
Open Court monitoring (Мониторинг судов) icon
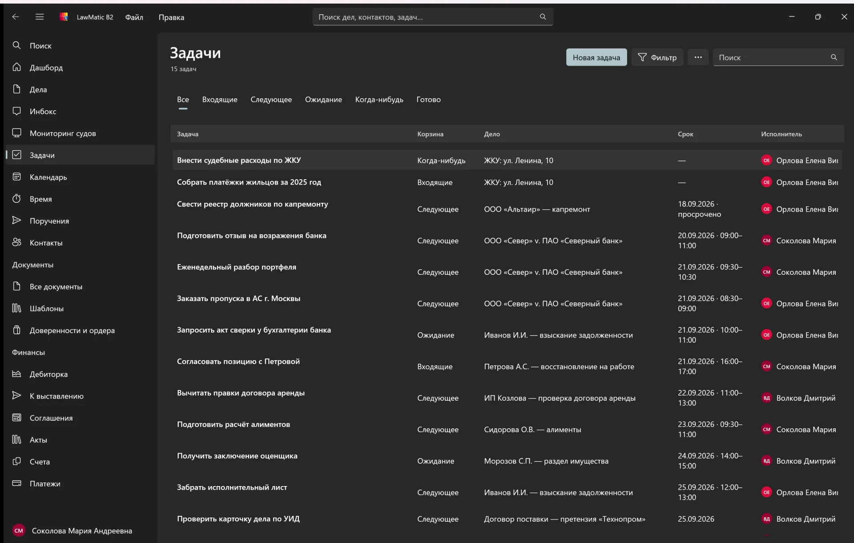click(16, 133)
